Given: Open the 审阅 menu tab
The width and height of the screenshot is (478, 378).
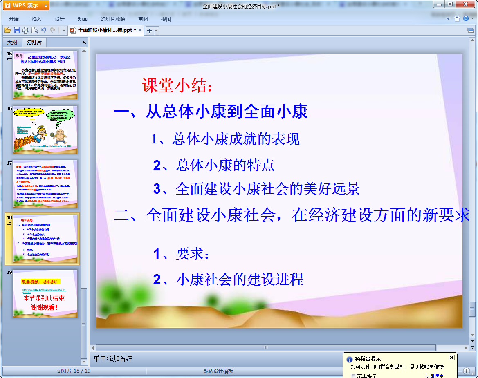Looking at the screenshot, I should (143, 19).
